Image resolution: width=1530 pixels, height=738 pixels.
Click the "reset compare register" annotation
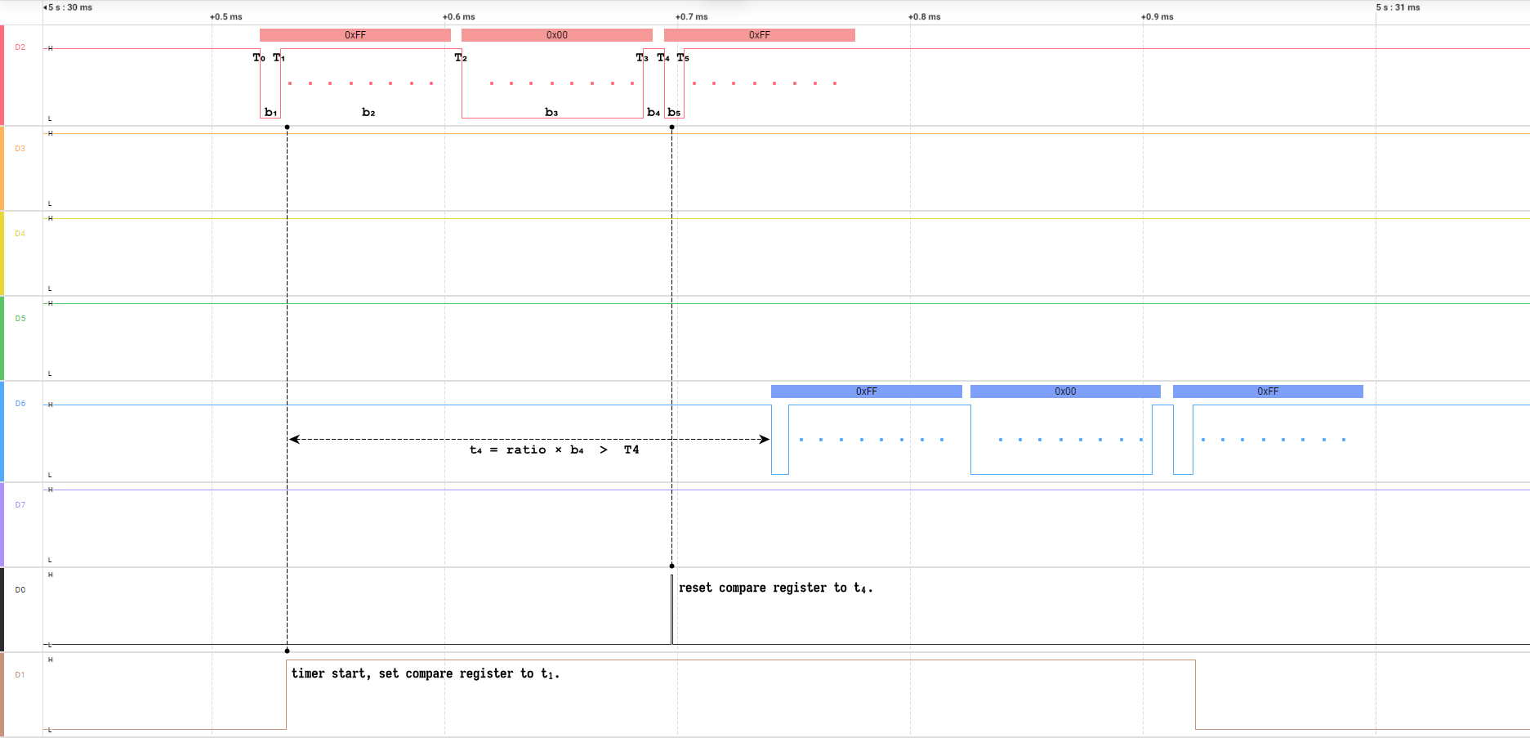tap(775, 588)
